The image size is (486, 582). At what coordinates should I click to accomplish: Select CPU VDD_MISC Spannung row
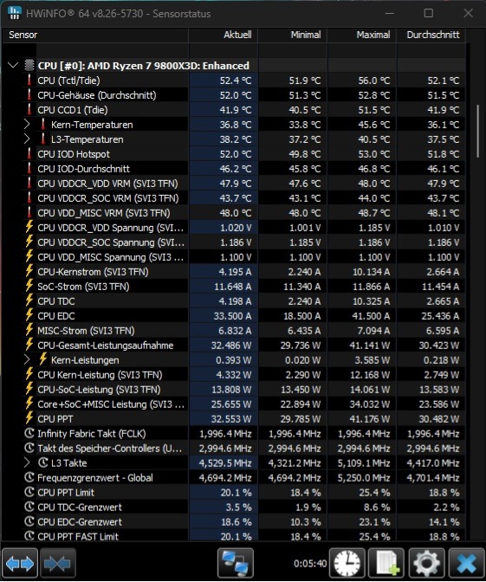pos(243,257)
